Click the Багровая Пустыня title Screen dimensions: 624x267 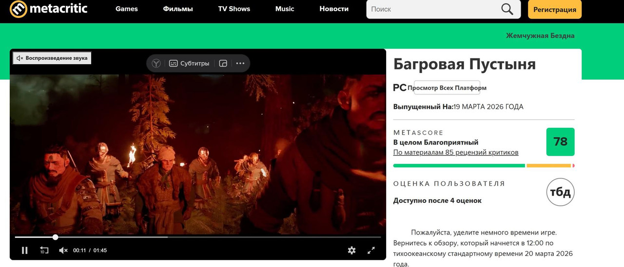[465, 64]
